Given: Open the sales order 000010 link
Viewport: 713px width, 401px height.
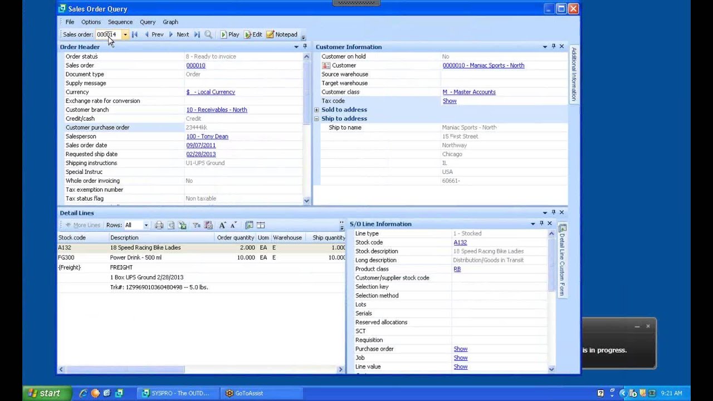Looking at the screenshot, I should point(196,65).
